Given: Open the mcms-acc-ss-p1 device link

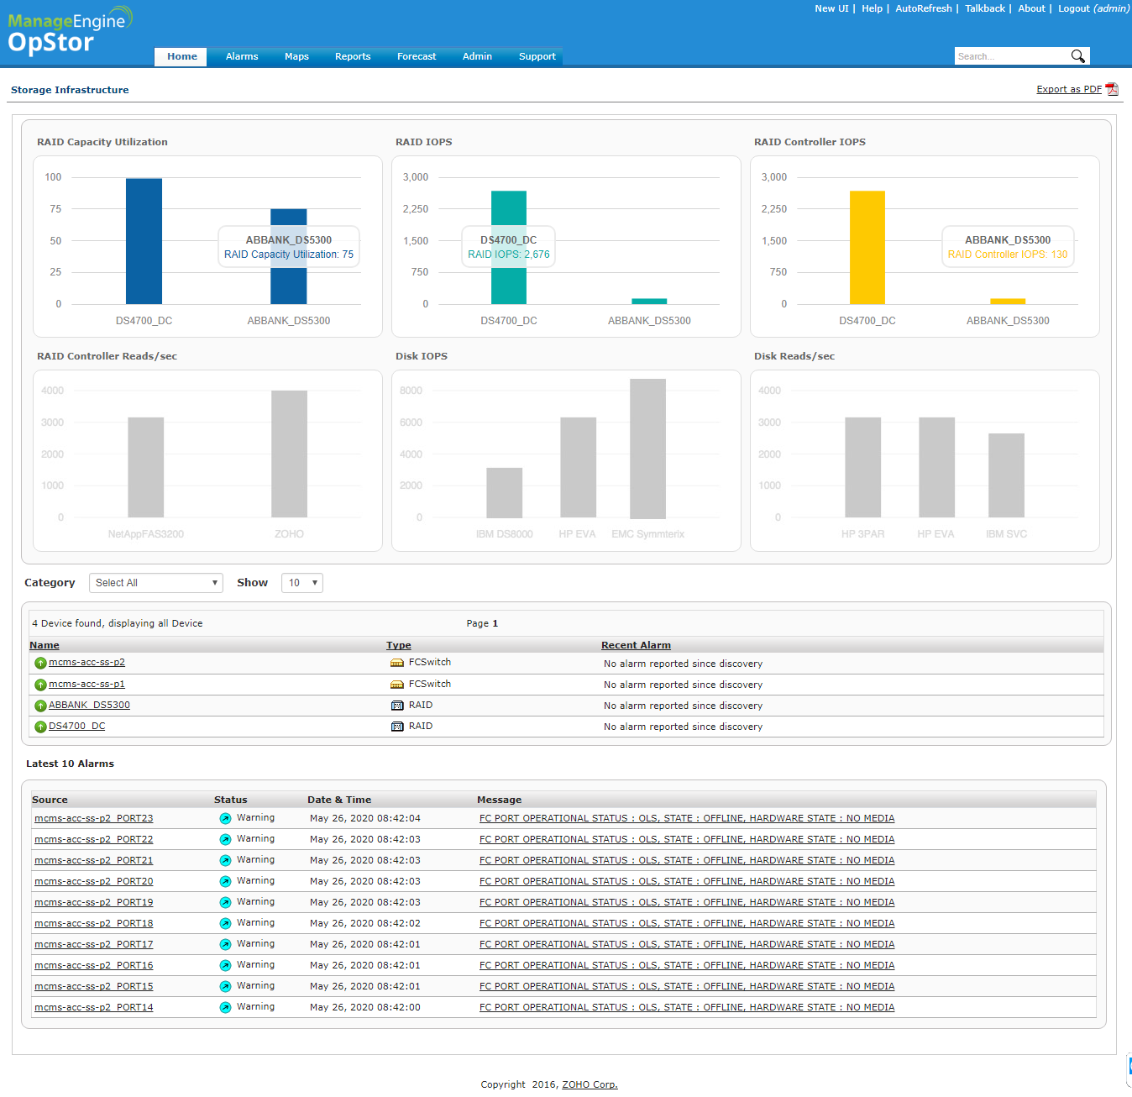Looking at the screenshot, I should click(86, 685).
